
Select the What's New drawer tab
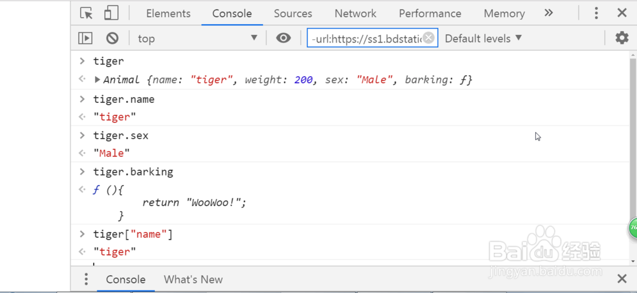click(x=193, y=279)
